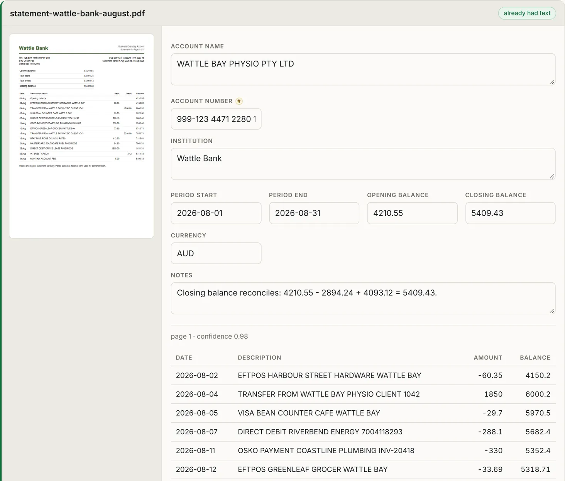Click the balance cell 5318.71
Image resolution: width=565 pixels, height=481 pixels.
click(x=536, y=469)
